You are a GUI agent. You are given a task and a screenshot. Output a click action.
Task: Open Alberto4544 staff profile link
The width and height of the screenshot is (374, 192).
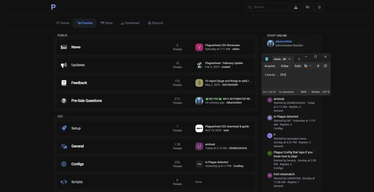point(283,42)
